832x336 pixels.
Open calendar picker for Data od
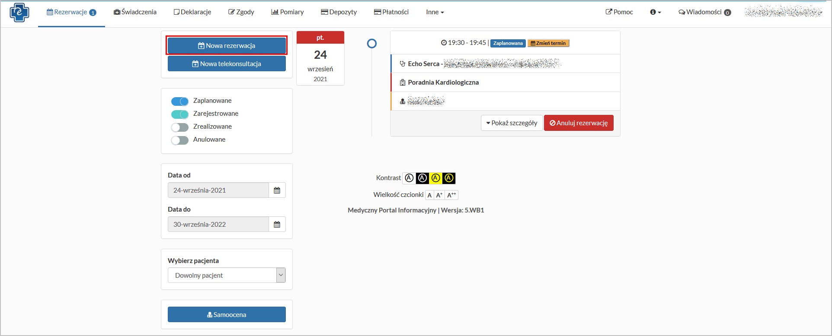click(x=277, y=190)
